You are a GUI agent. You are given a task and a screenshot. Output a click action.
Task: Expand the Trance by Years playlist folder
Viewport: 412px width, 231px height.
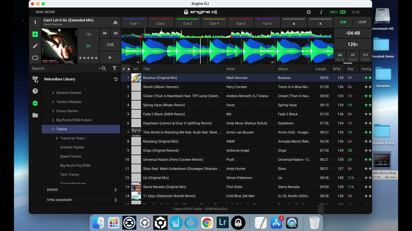57,138
